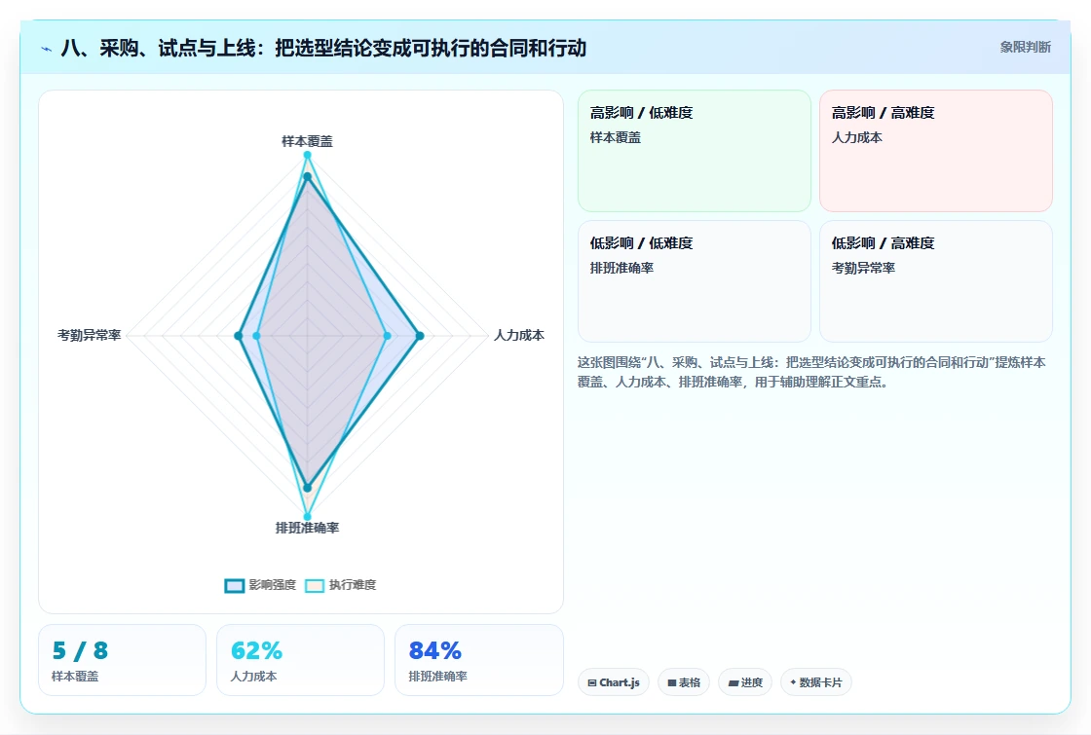Click the 5 / 8 样本覆盖 stat card
This screenshot has height=735, width=1091.
click(123, 660)
